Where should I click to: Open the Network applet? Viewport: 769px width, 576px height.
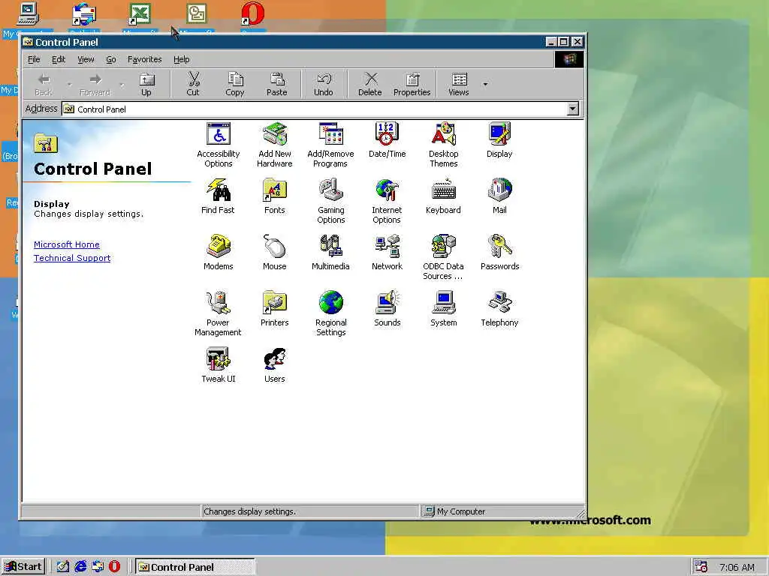[387, 253]
